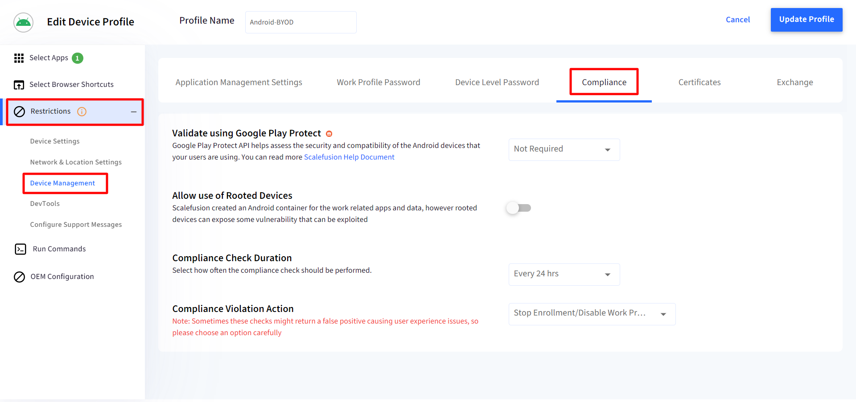Click the Edit Device Profile heading
Image resolution: width=856 pixels, height=402 pixels.
tap(91, 22)
